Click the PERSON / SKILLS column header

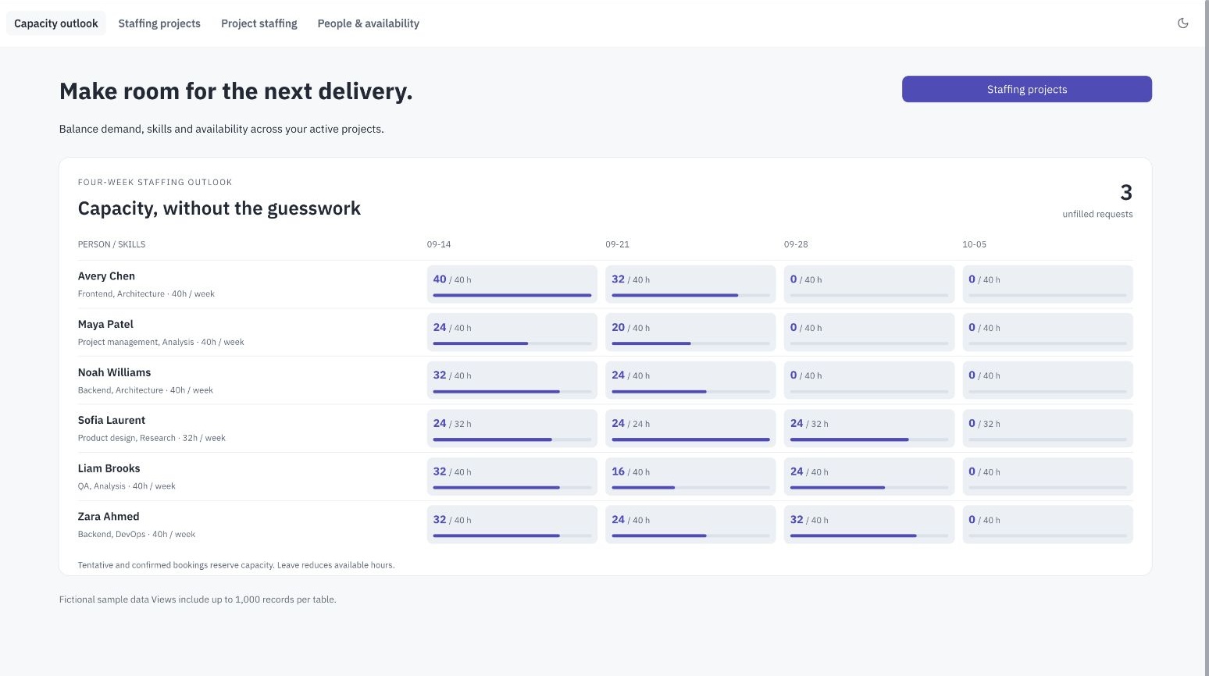[112, 244]
